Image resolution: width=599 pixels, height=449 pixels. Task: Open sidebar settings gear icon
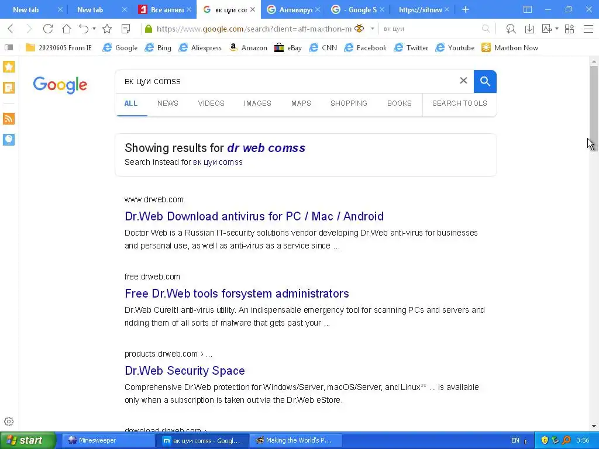click(9, 422)
